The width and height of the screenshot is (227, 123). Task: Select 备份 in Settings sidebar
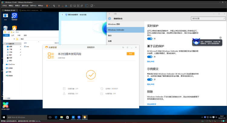(125, 36)
